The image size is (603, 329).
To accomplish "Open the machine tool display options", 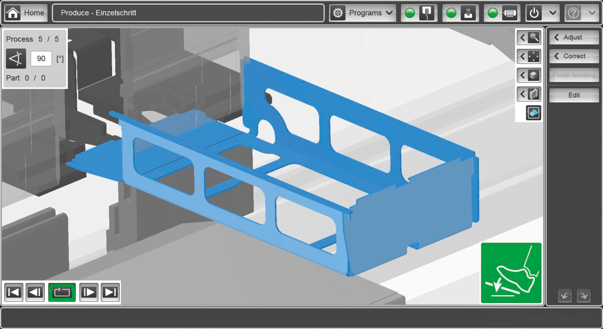I will pos(529,94).
